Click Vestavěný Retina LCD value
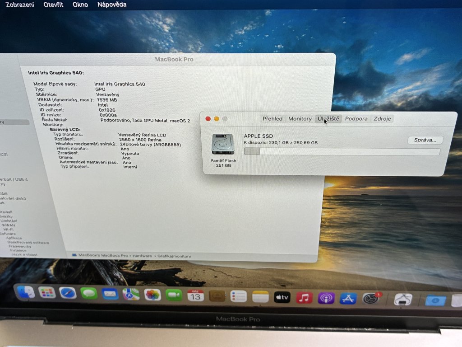 point(142,135)
